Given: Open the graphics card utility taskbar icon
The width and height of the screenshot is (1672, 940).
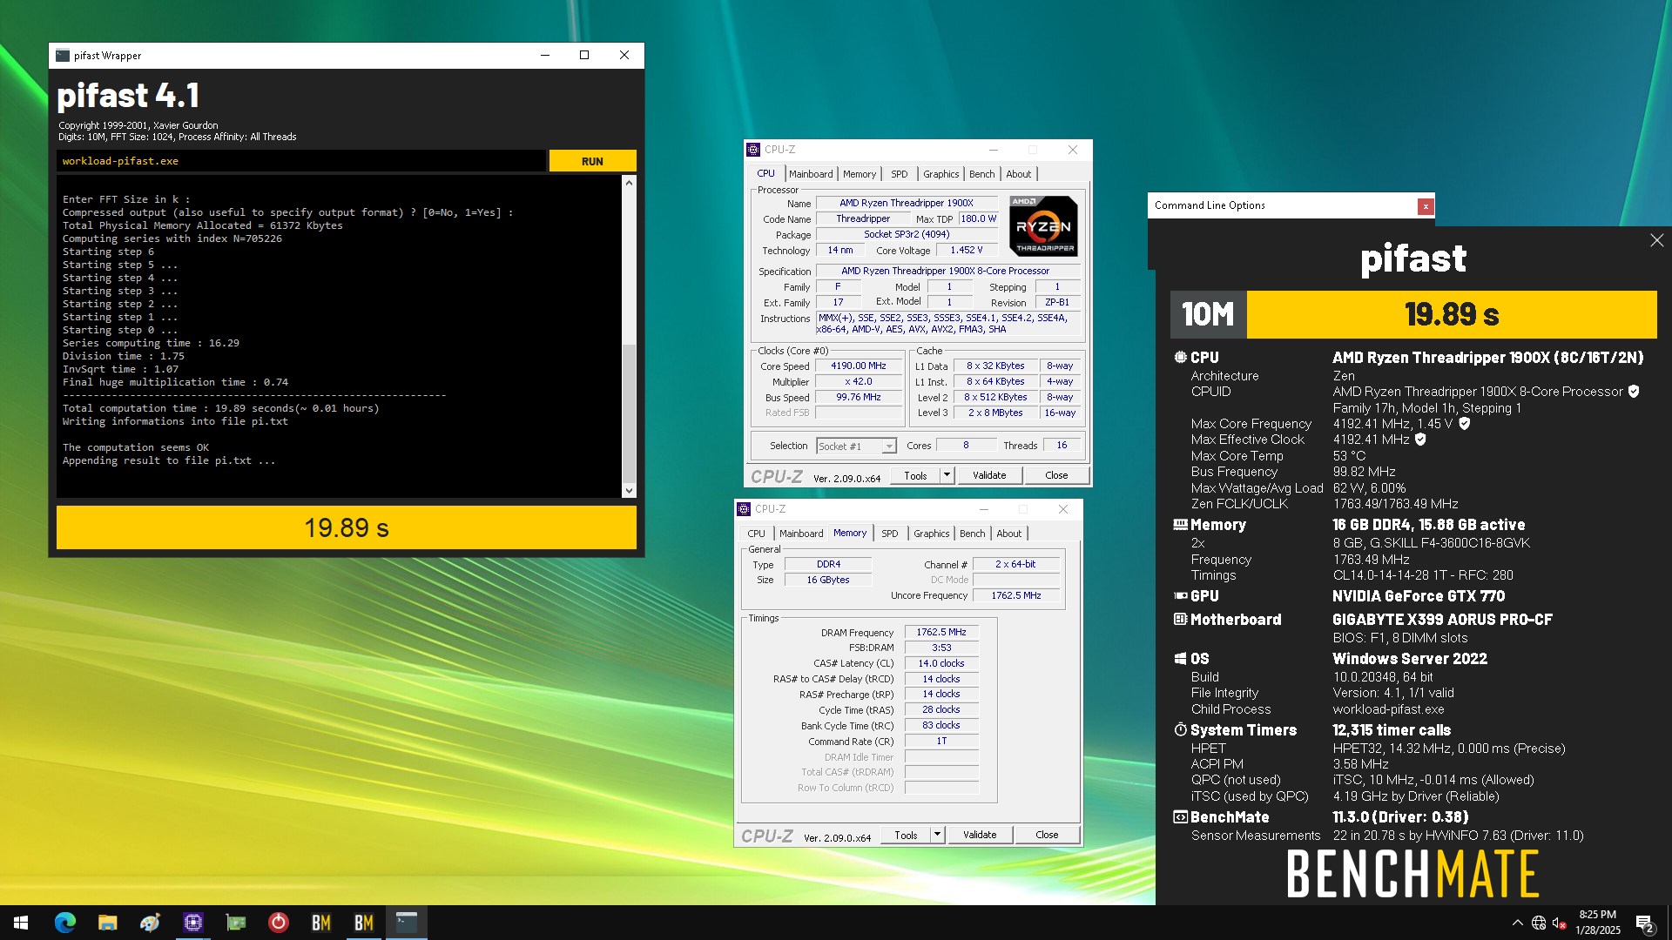Looking at the screenshot, I should [x=235, y=923].
